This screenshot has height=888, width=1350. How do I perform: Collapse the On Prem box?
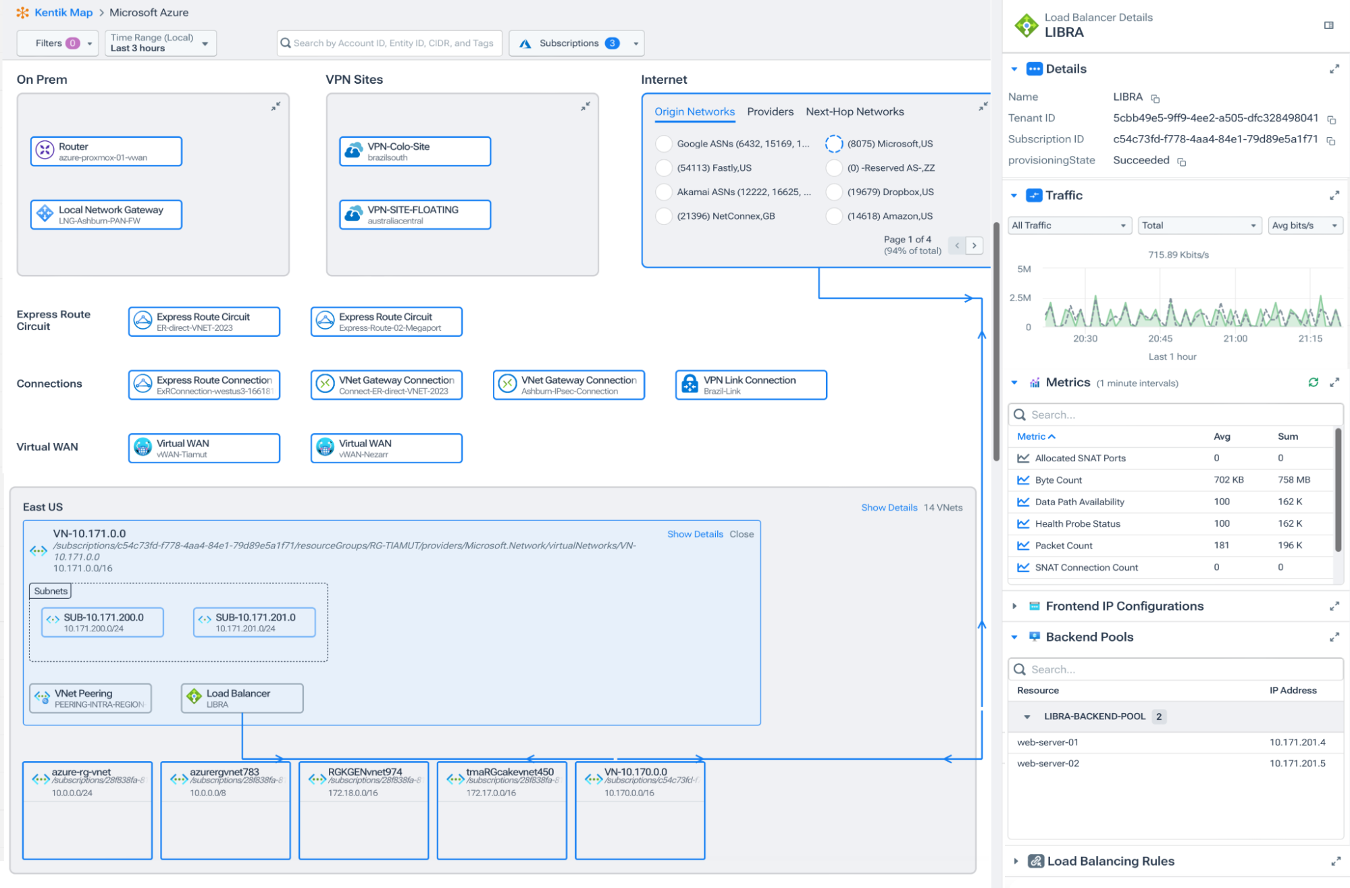tap(276, 106)
